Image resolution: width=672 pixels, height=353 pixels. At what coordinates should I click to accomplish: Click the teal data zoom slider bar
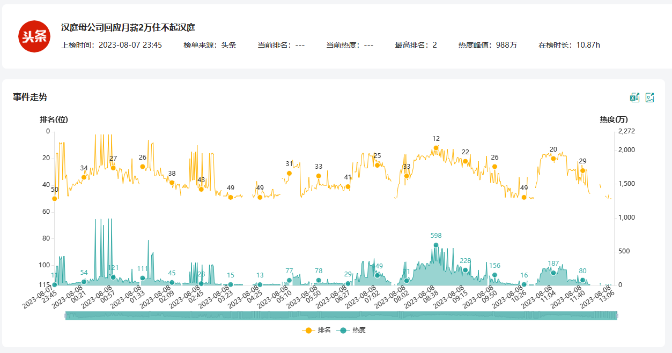[341, 316]
